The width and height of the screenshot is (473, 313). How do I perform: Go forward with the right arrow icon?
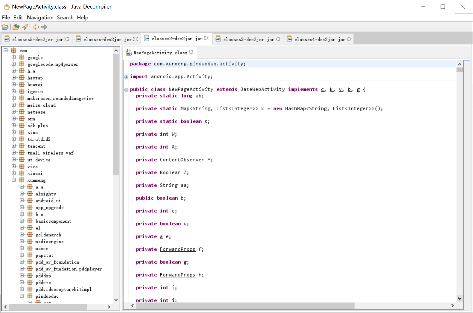(x=44, y=27)
